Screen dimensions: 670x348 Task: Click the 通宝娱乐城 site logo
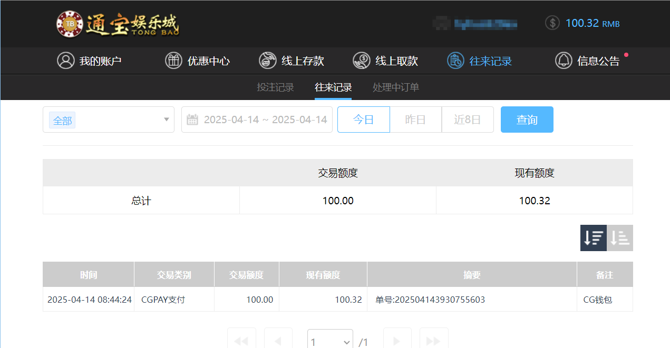117,23
